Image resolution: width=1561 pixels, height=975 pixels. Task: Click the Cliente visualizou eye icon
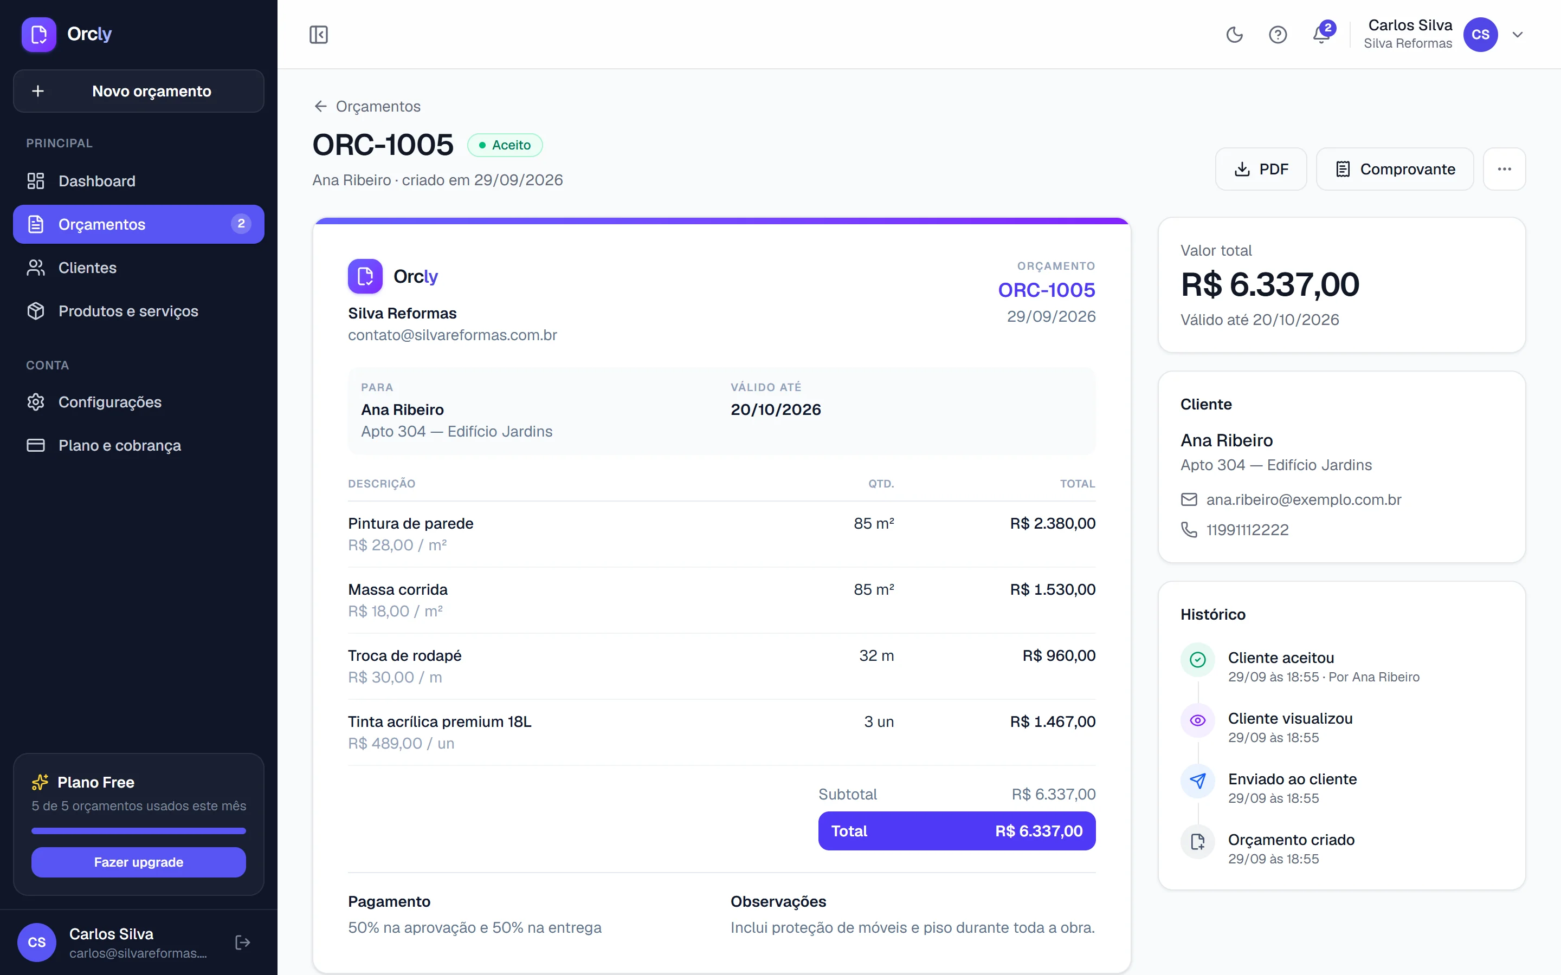pyautogui.click(x=1198, y=720)
